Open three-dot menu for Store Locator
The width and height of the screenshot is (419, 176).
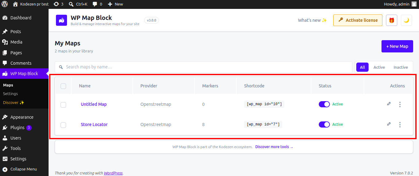point(400,124)
